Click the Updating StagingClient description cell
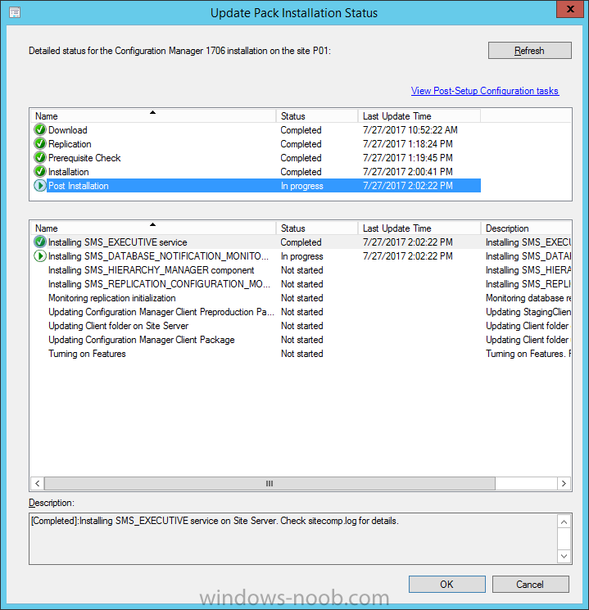 [x=528, y=312]
